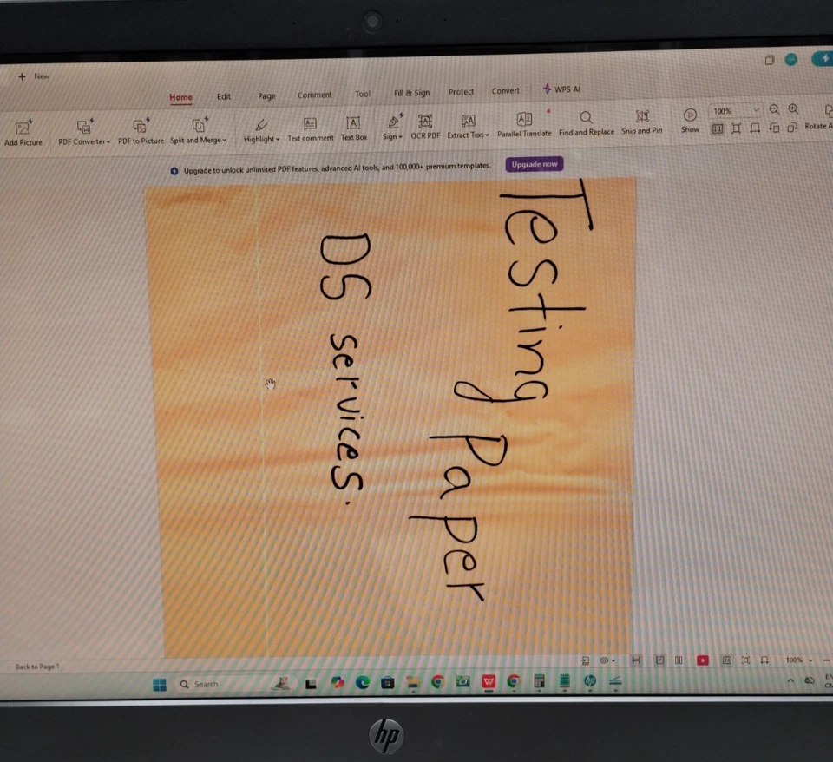Click the ribbon zoom out magnifier
The width and height of the screenshot is (833, 762).
[x=774, y=109]
